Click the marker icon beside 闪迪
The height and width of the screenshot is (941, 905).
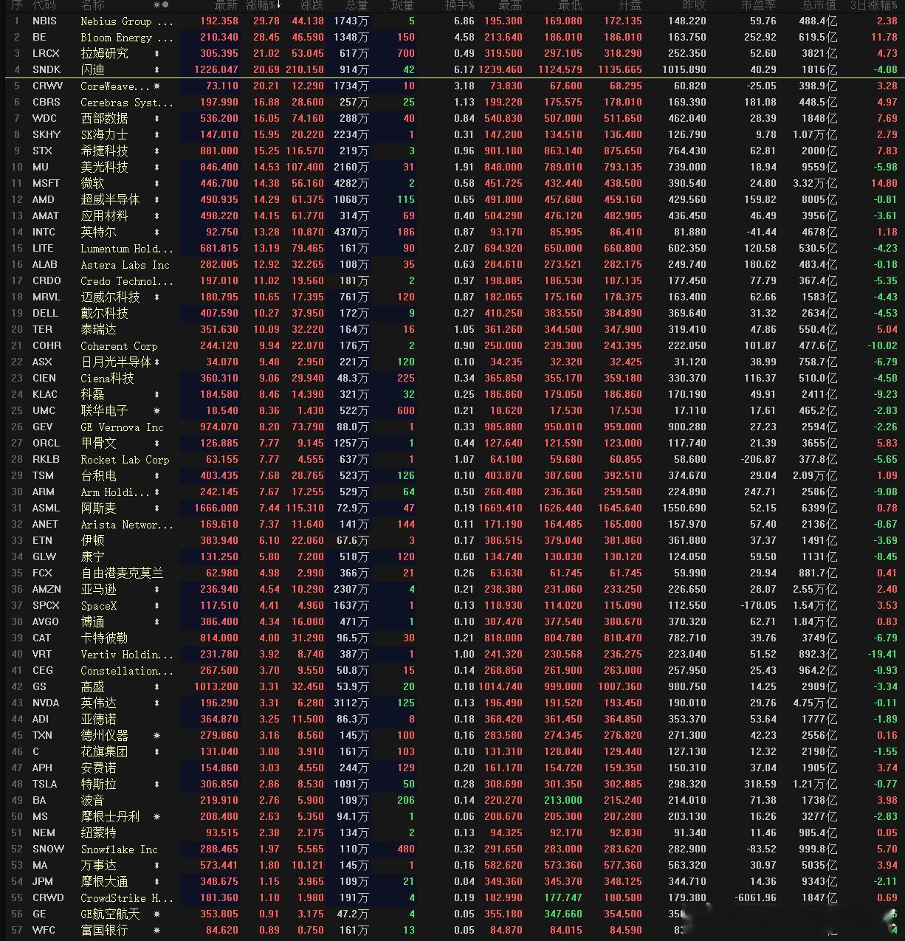(x=156, y=70)
